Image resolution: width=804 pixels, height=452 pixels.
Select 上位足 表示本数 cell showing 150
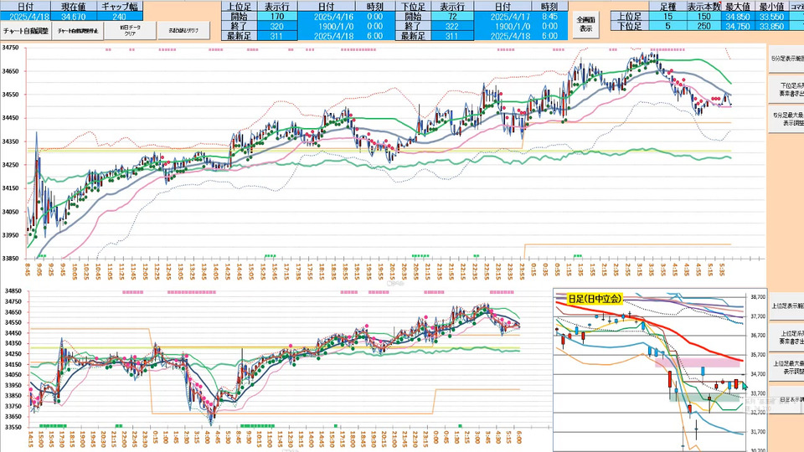click(704, 17)
